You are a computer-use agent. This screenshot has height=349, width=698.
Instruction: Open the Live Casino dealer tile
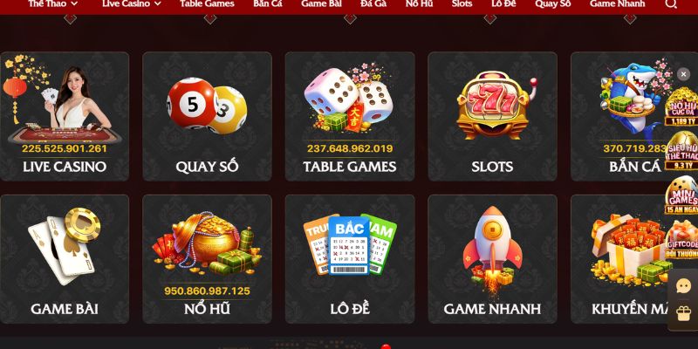point(65,117)
